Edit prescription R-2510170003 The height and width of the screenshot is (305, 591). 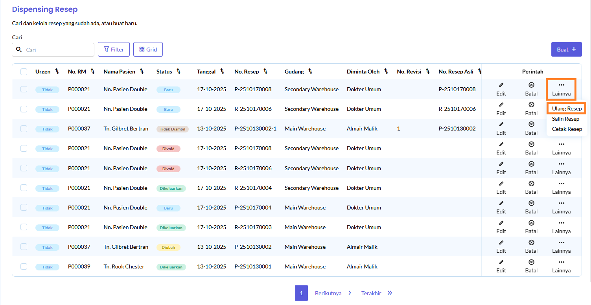501,227
